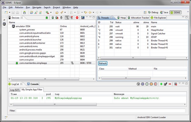This screenshot has width=191, height=122.
Task: Click the Dump HPROF file icon
Action: click(57, 18)
